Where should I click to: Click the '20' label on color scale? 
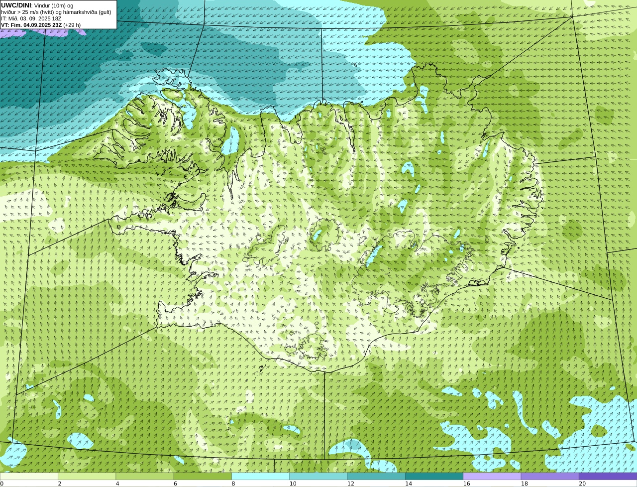pyautogui.click(x=582, y=484)
